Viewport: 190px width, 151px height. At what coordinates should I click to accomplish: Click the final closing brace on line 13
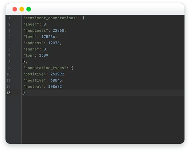(x=24, y=93)
